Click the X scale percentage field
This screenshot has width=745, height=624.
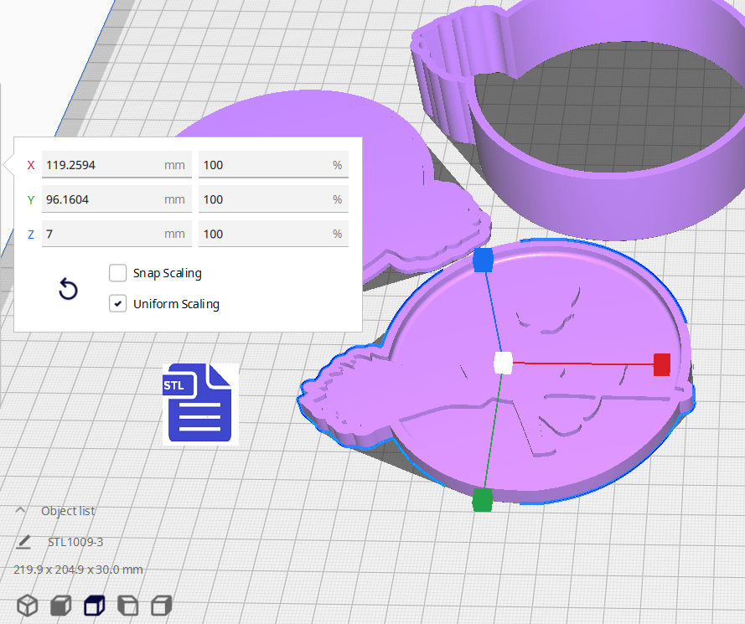(x=264, y=165)
